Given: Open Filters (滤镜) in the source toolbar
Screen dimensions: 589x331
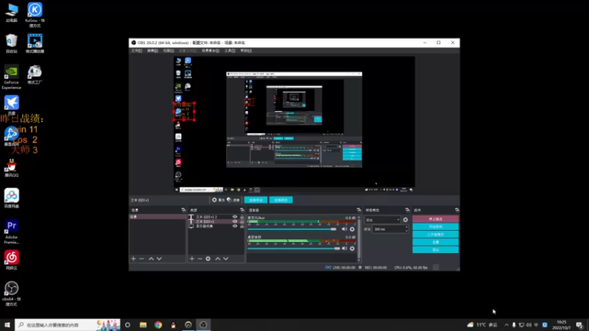Looking at the screenshot, I should click(x=233, y=200).
